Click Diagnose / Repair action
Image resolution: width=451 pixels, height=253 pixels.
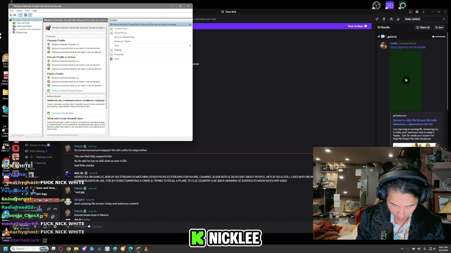click(123, 41)
